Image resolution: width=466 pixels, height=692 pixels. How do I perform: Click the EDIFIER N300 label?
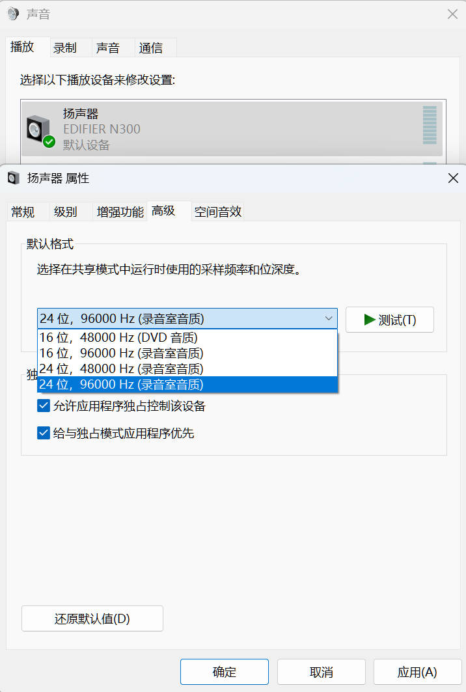(102, 129)
